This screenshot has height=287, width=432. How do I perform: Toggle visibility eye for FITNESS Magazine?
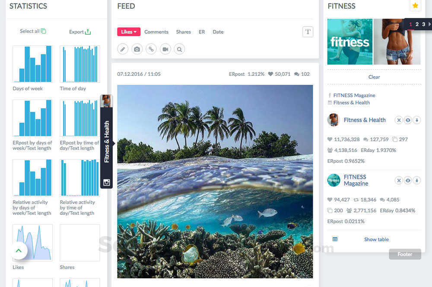point(408,181)
